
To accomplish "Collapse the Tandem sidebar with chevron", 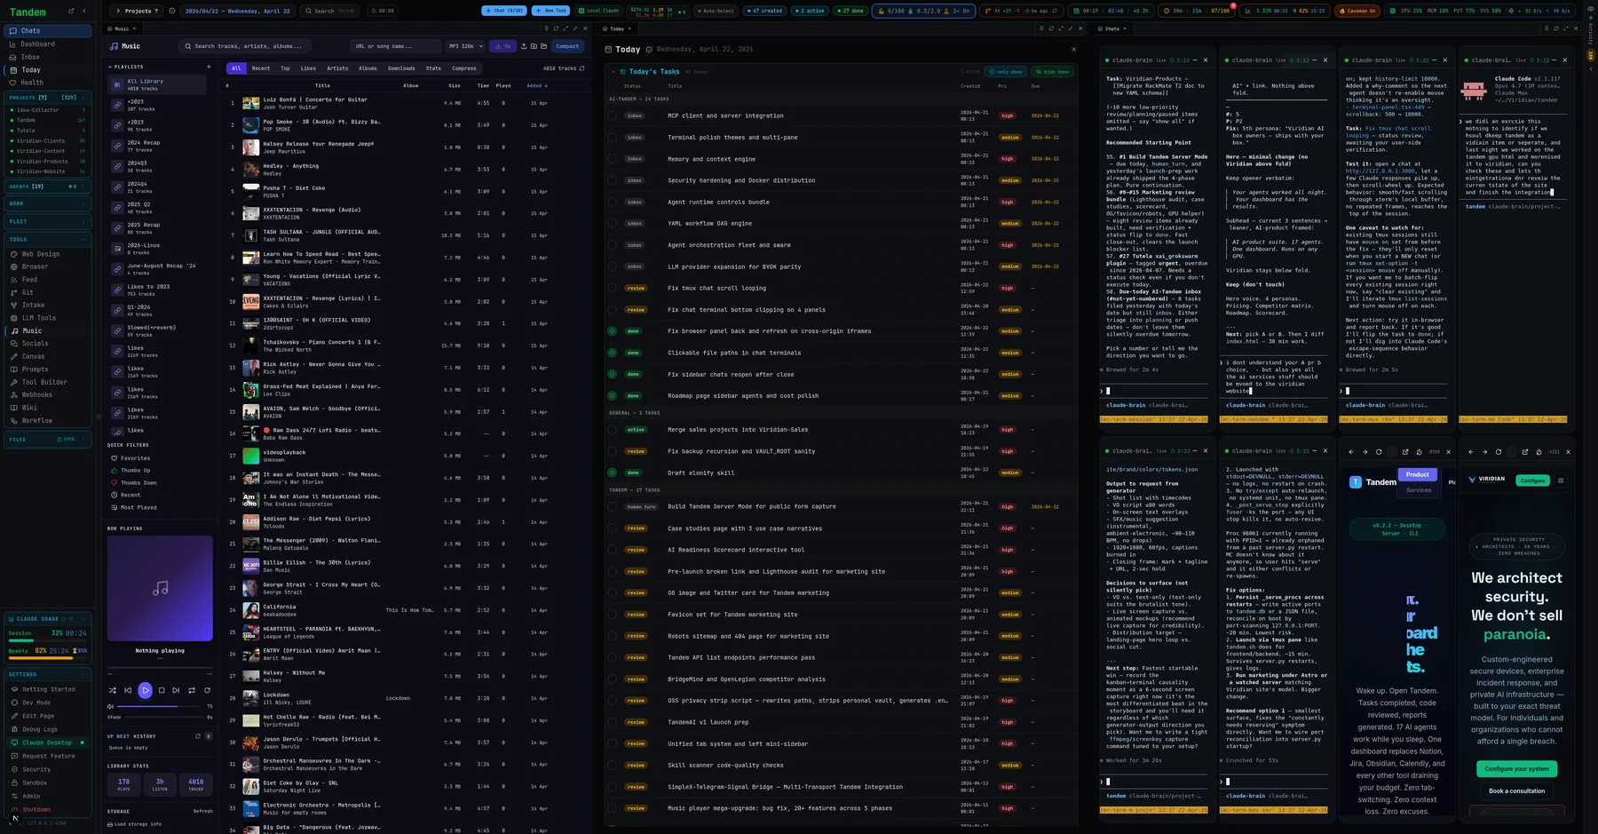I will point(84,12).
